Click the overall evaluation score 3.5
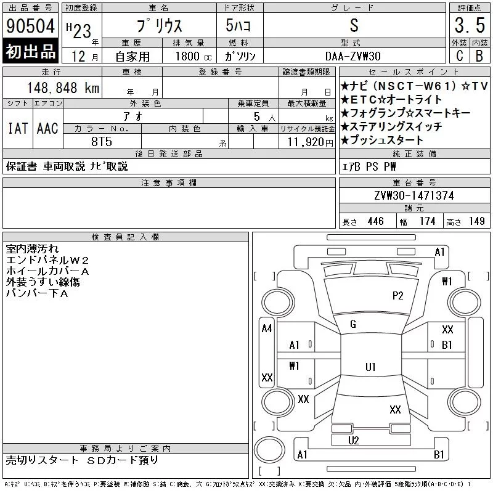This screenshot has height=493, width=493. [469, 26]
